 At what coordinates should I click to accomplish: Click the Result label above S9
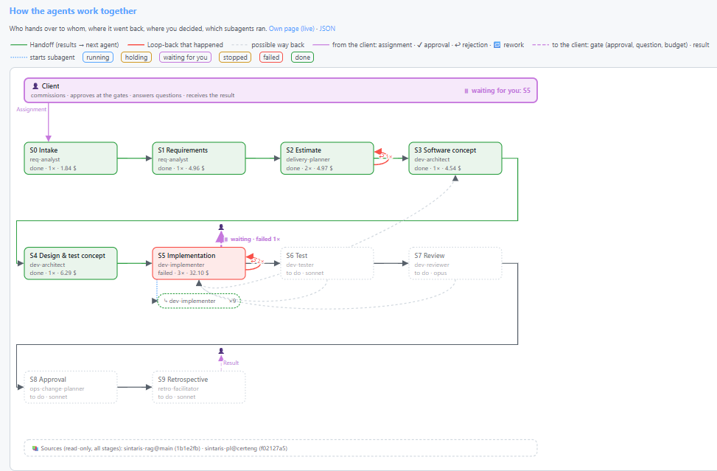click(231, 363)
